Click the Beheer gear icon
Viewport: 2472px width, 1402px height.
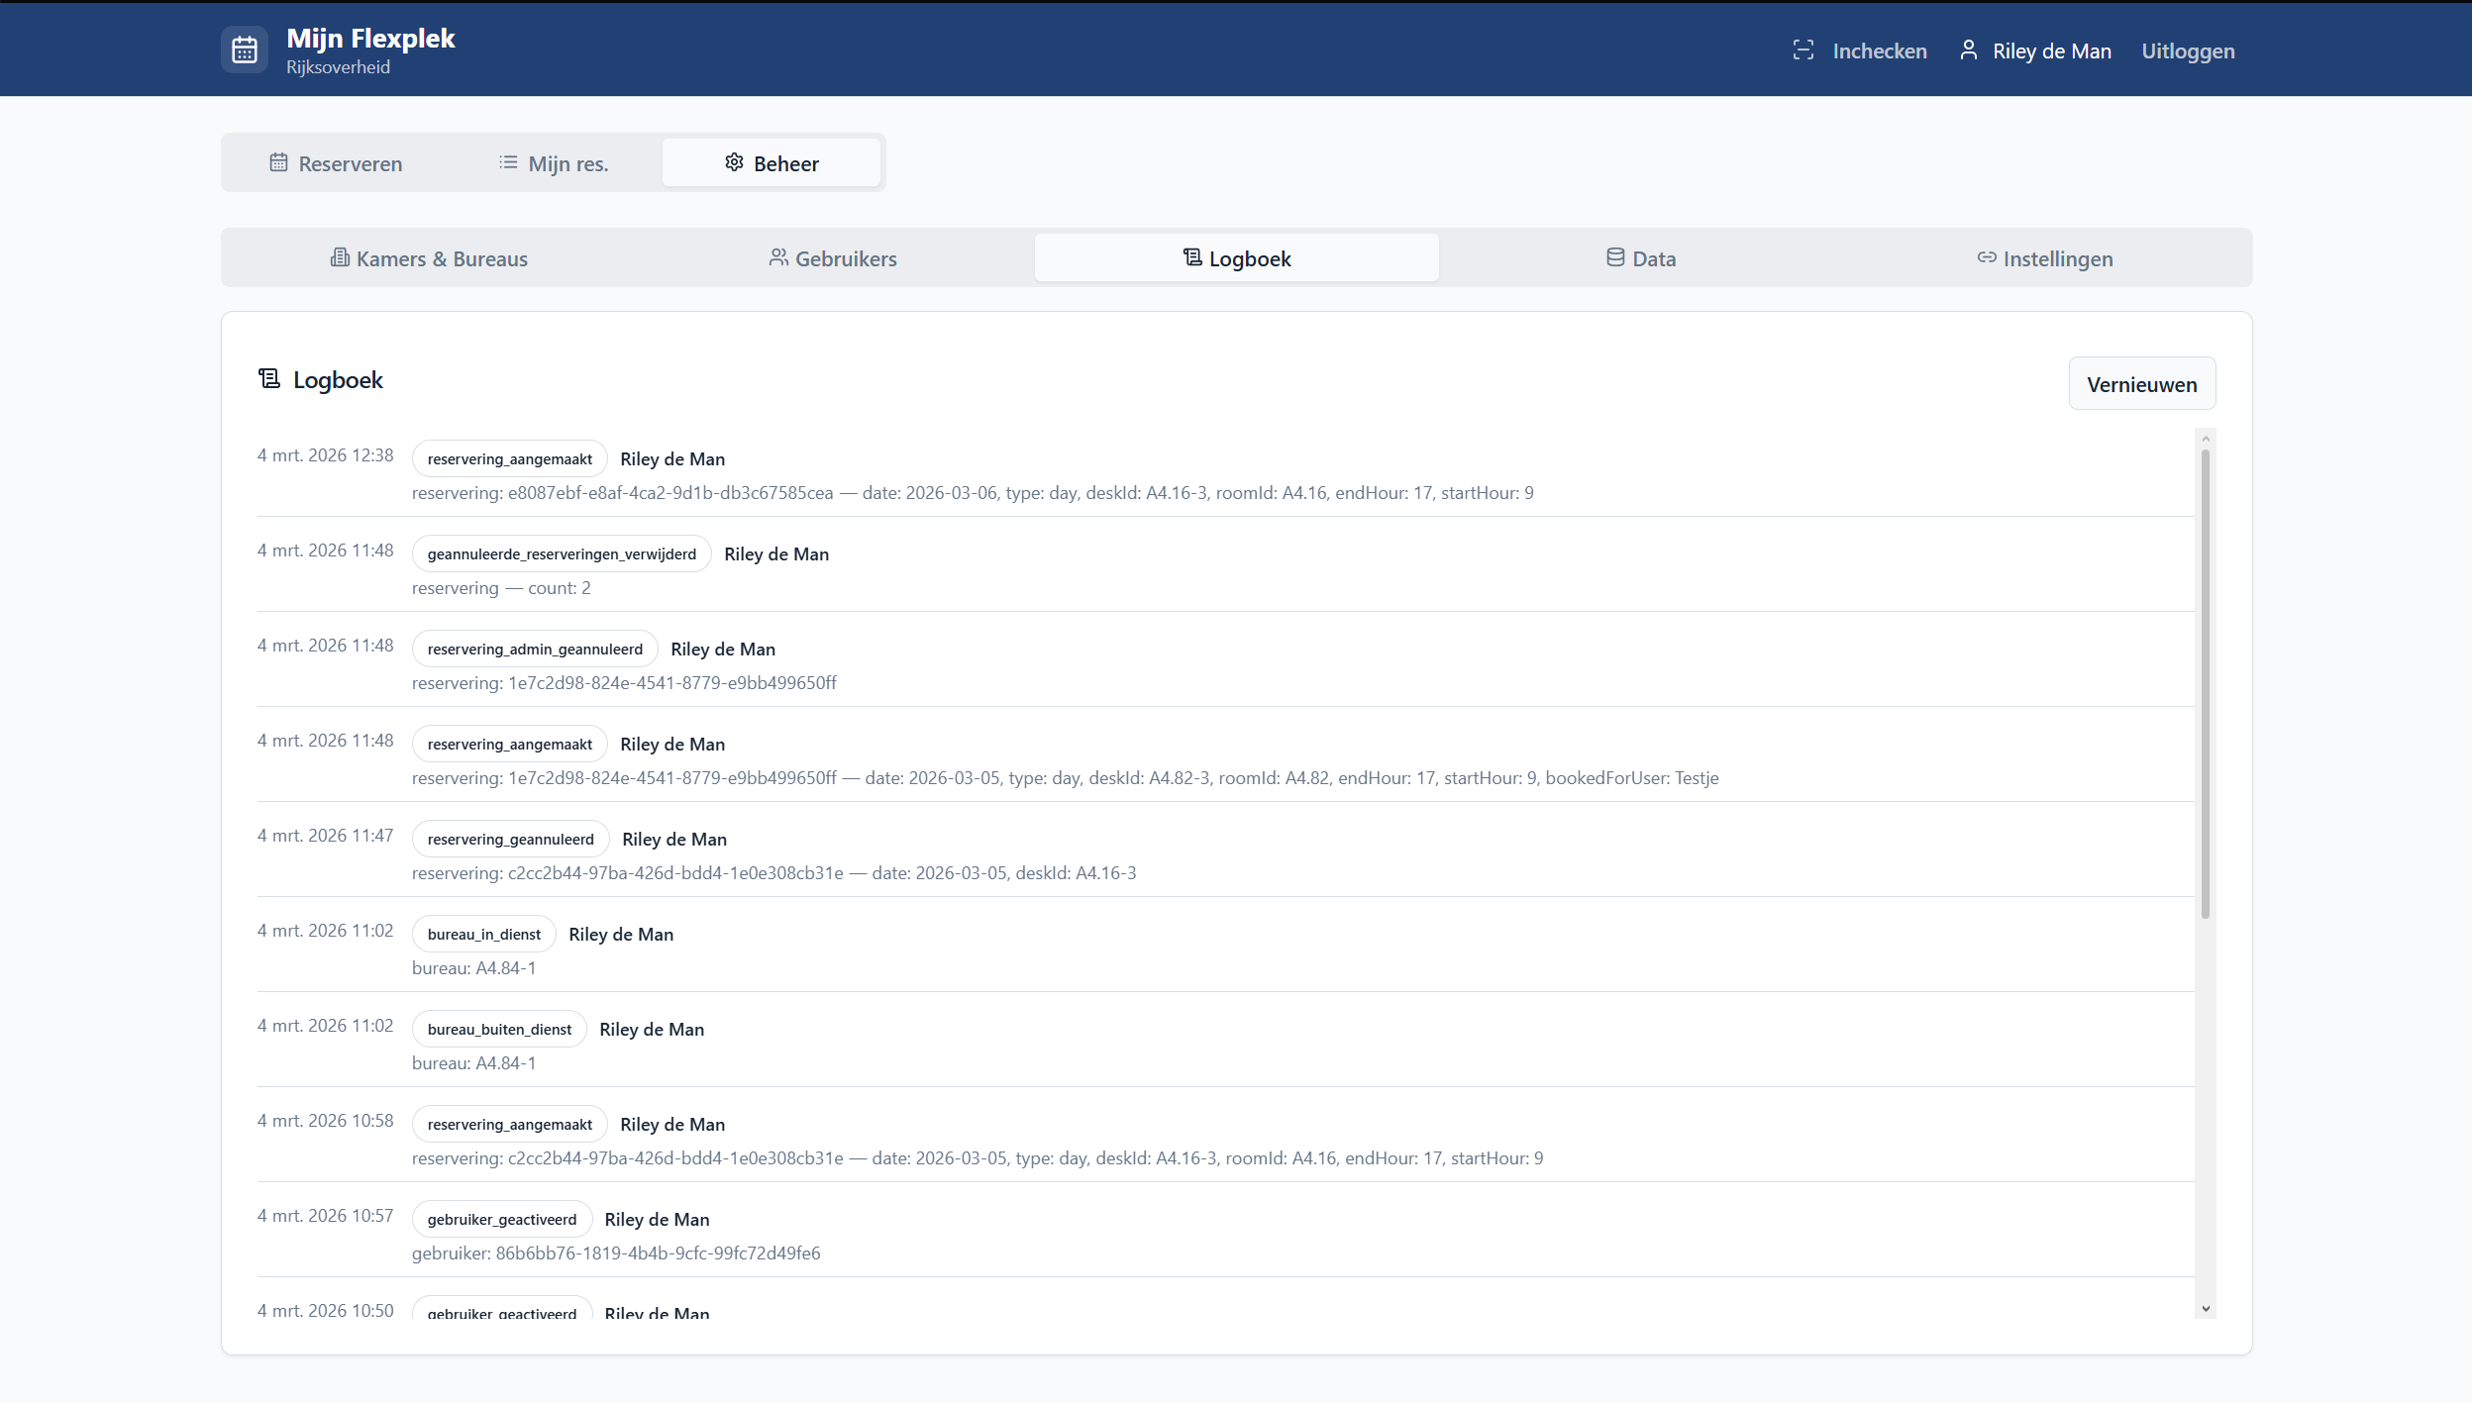[x=734, y=162]
